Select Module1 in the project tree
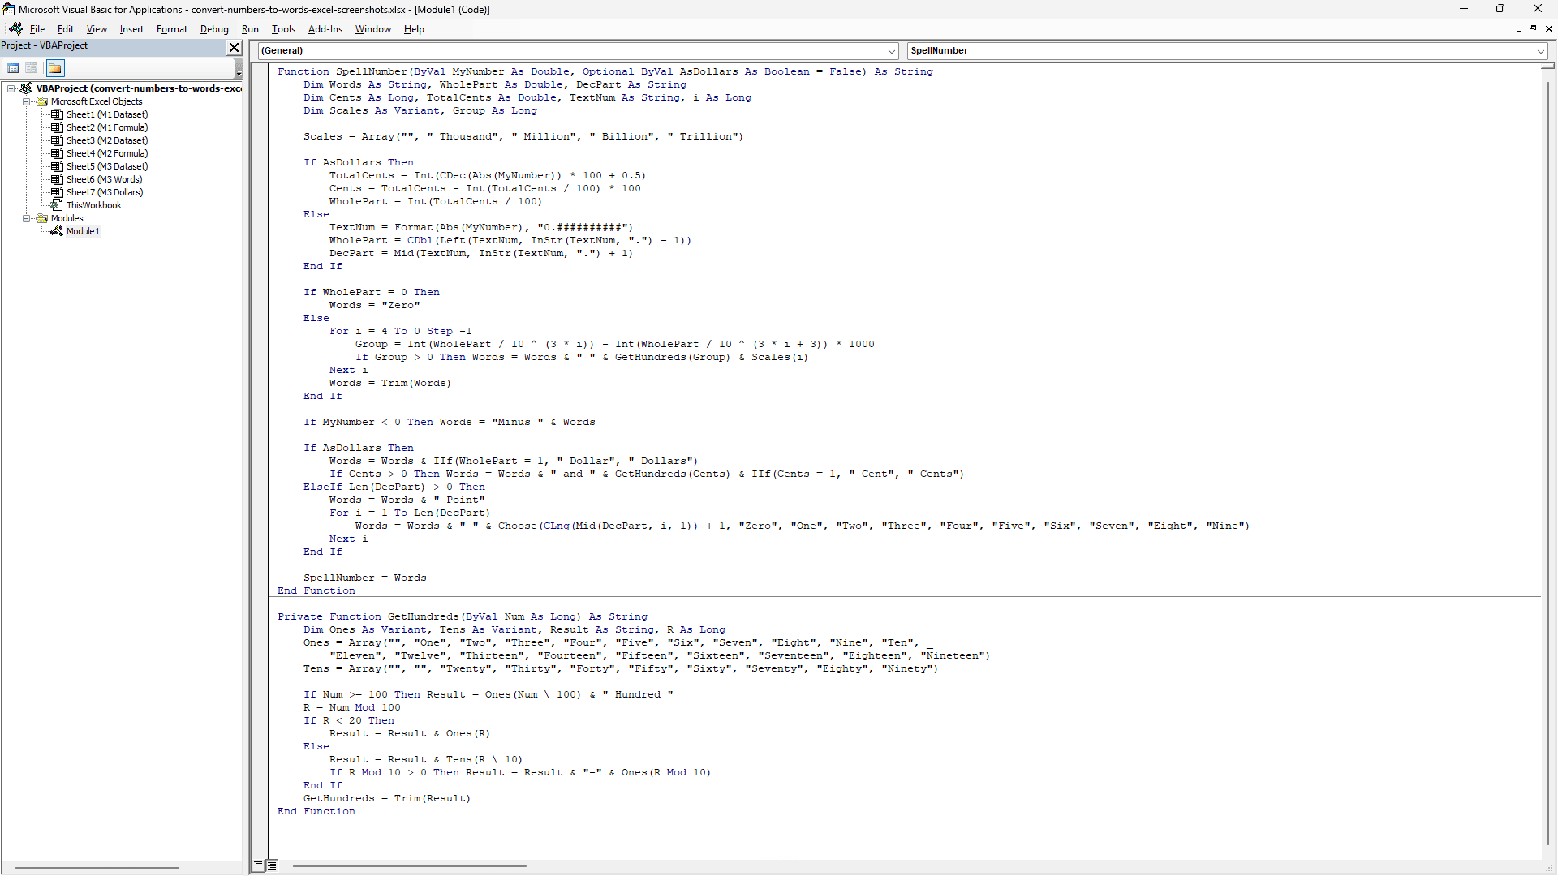 click(x=83, y=231)
